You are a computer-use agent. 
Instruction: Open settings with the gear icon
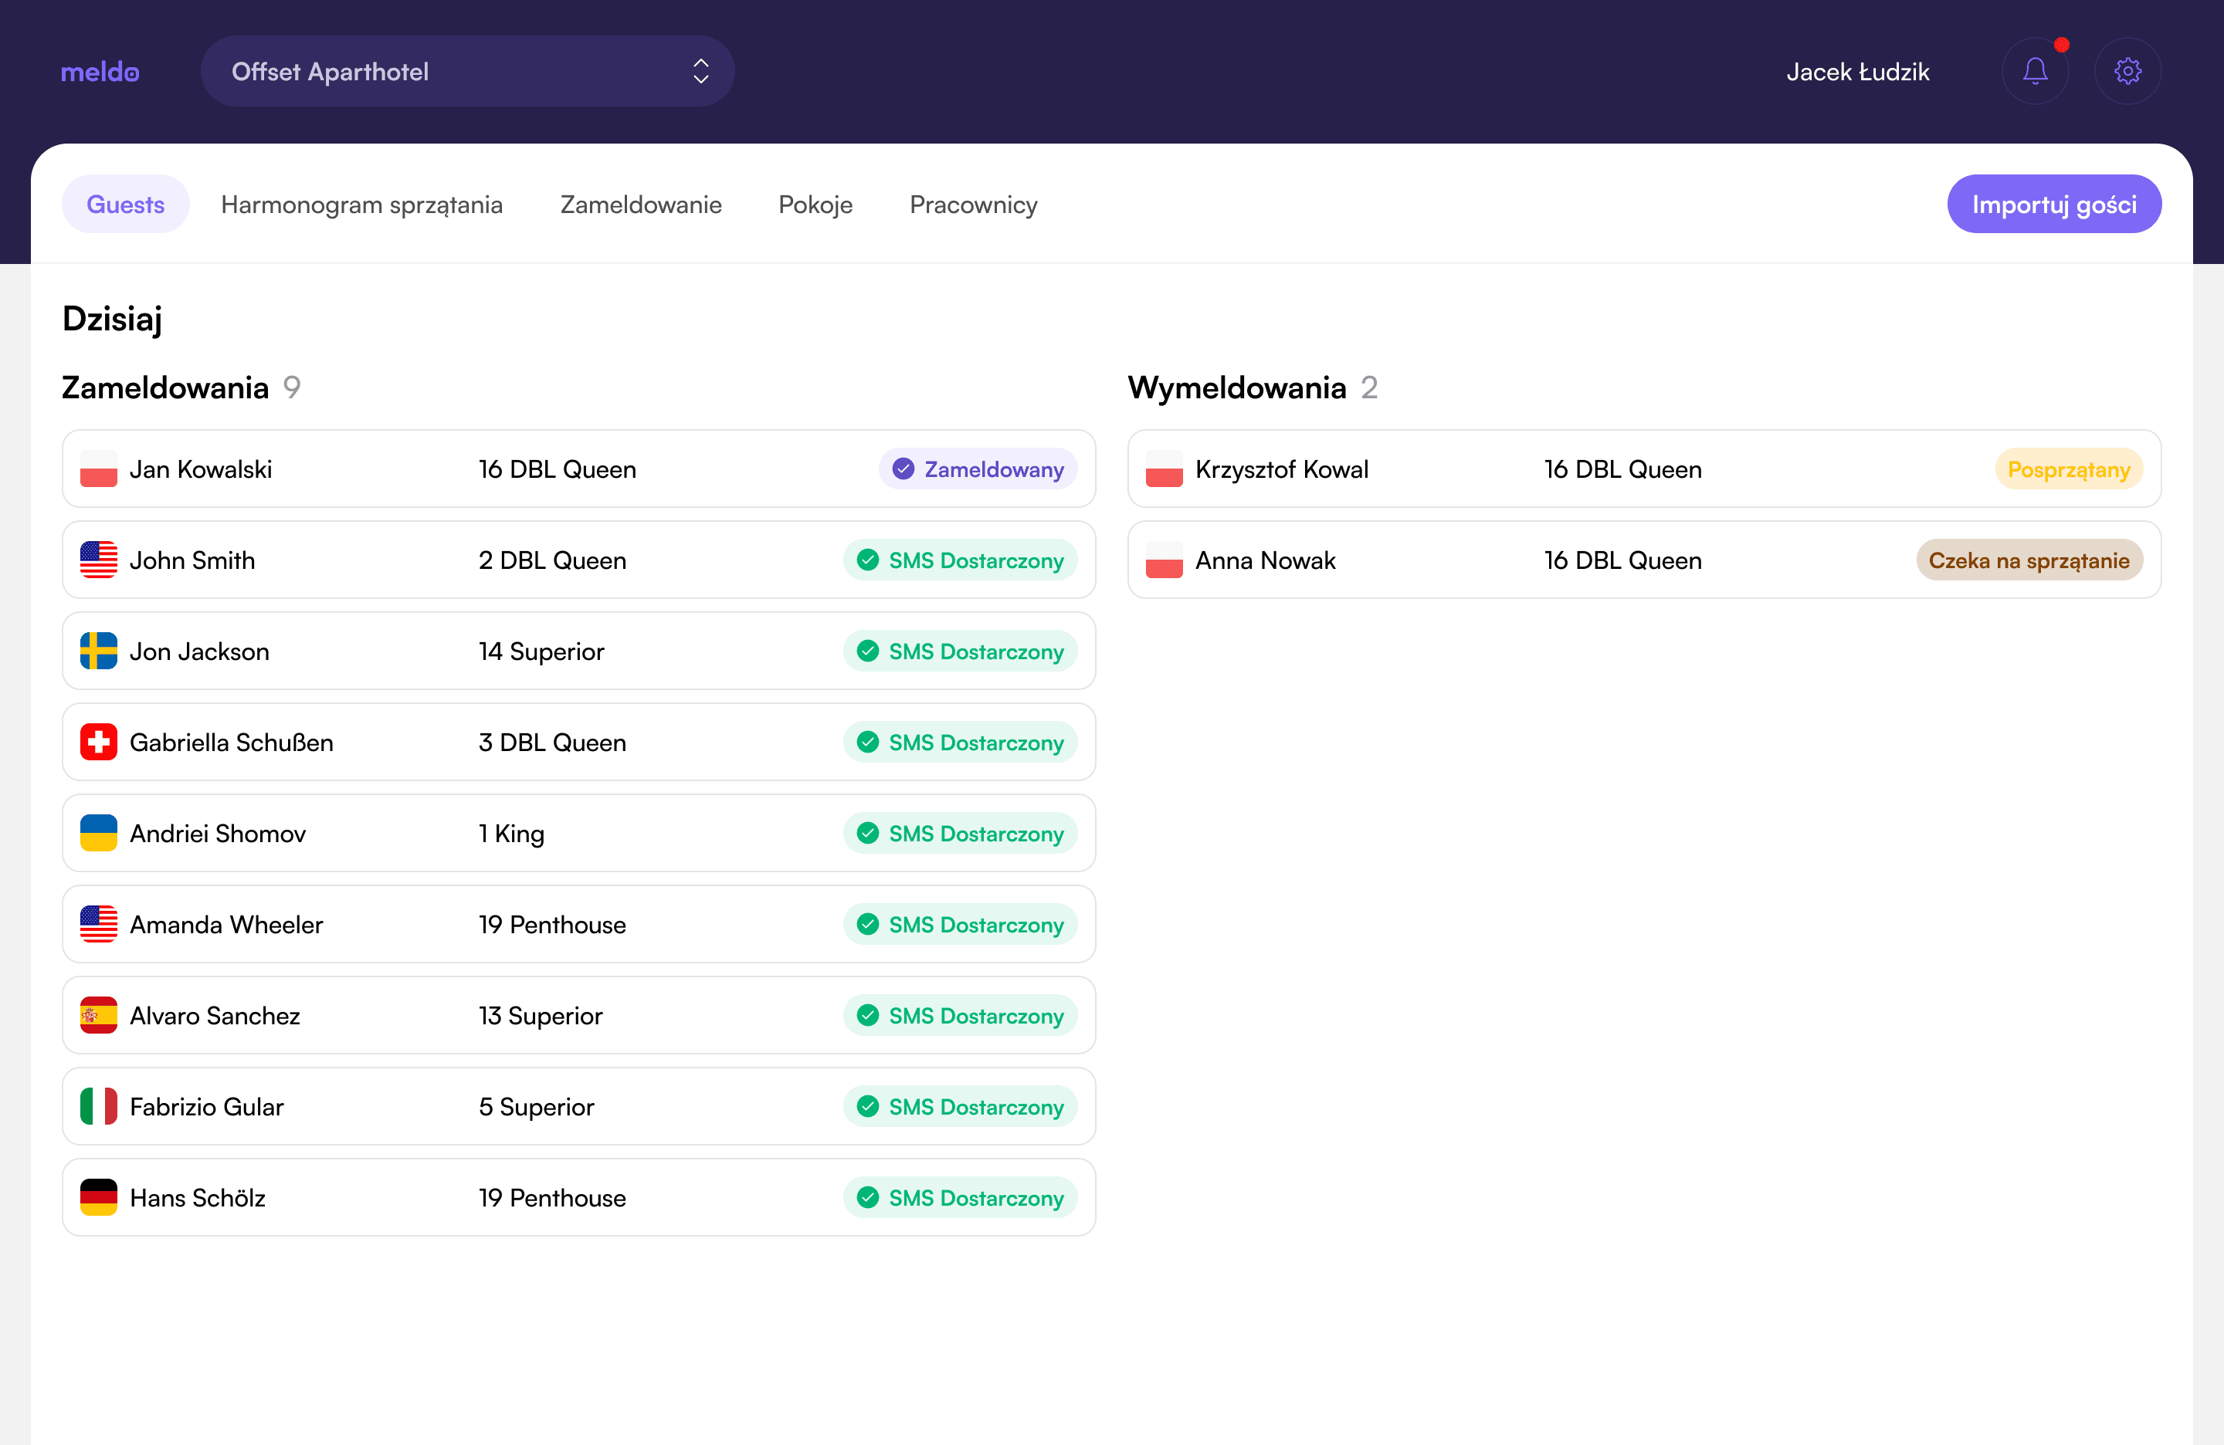(2127, 70)
